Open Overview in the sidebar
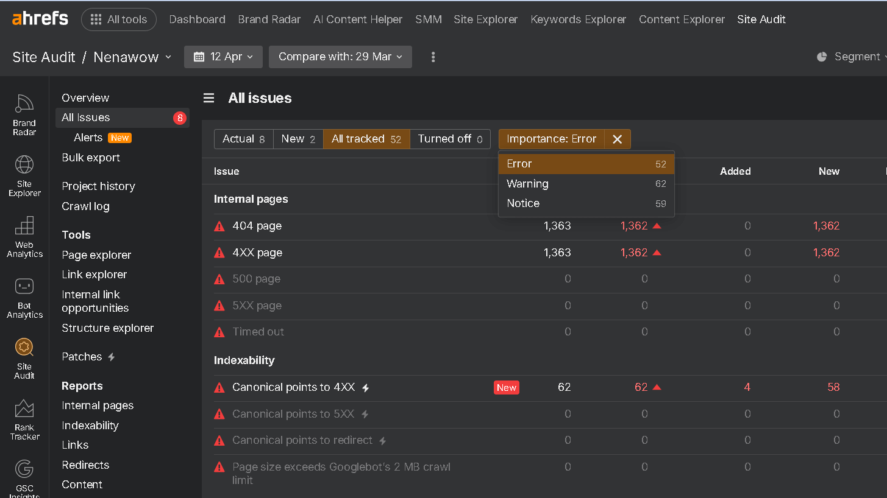This screenshot has width=887, height=498. pyautogui.click(x=85, y=98)
